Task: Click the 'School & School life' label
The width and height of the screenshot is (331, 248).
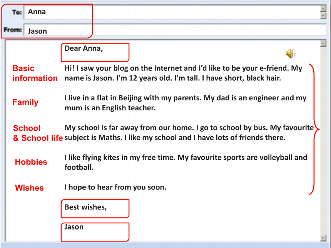Action: (38, 133)
